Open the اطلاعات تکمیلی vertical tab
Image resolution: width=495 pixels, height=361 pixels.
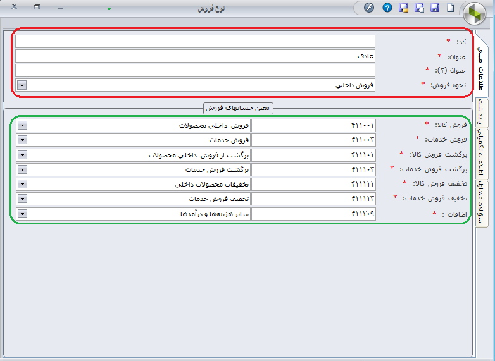tap(481, 154)
